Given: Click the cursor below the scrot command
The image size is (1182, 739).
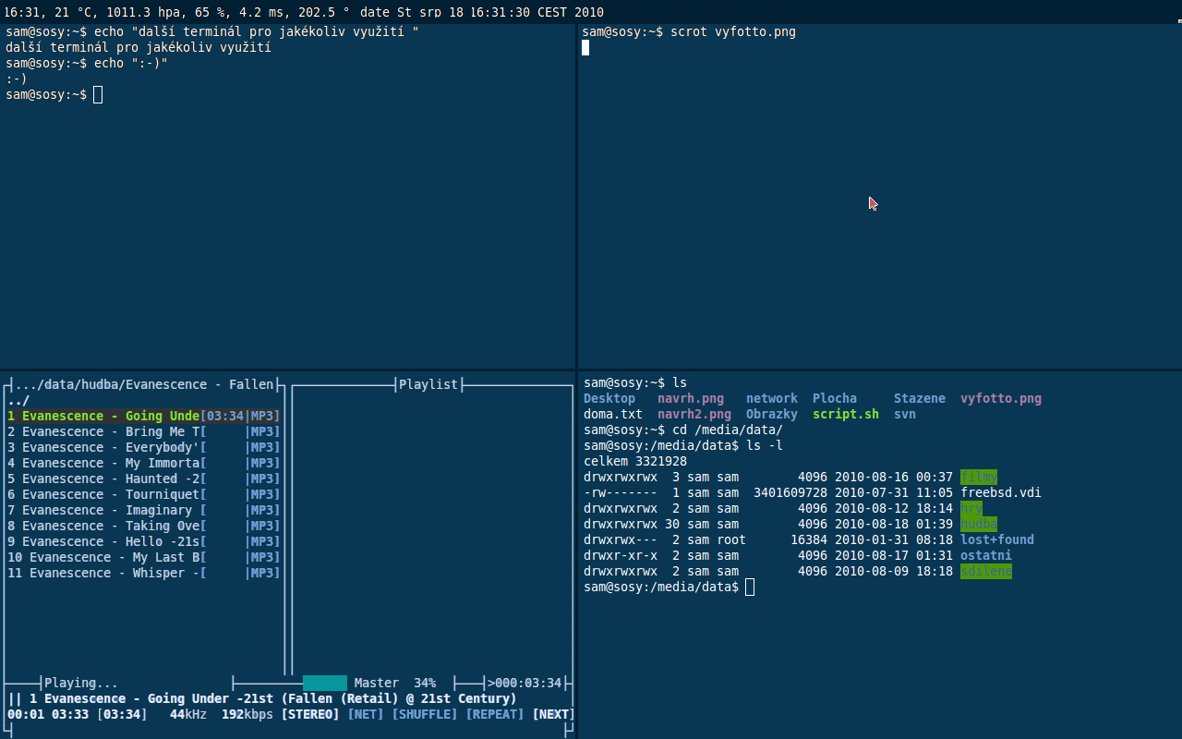Looking at the screenshot, I should coord(585,47).
